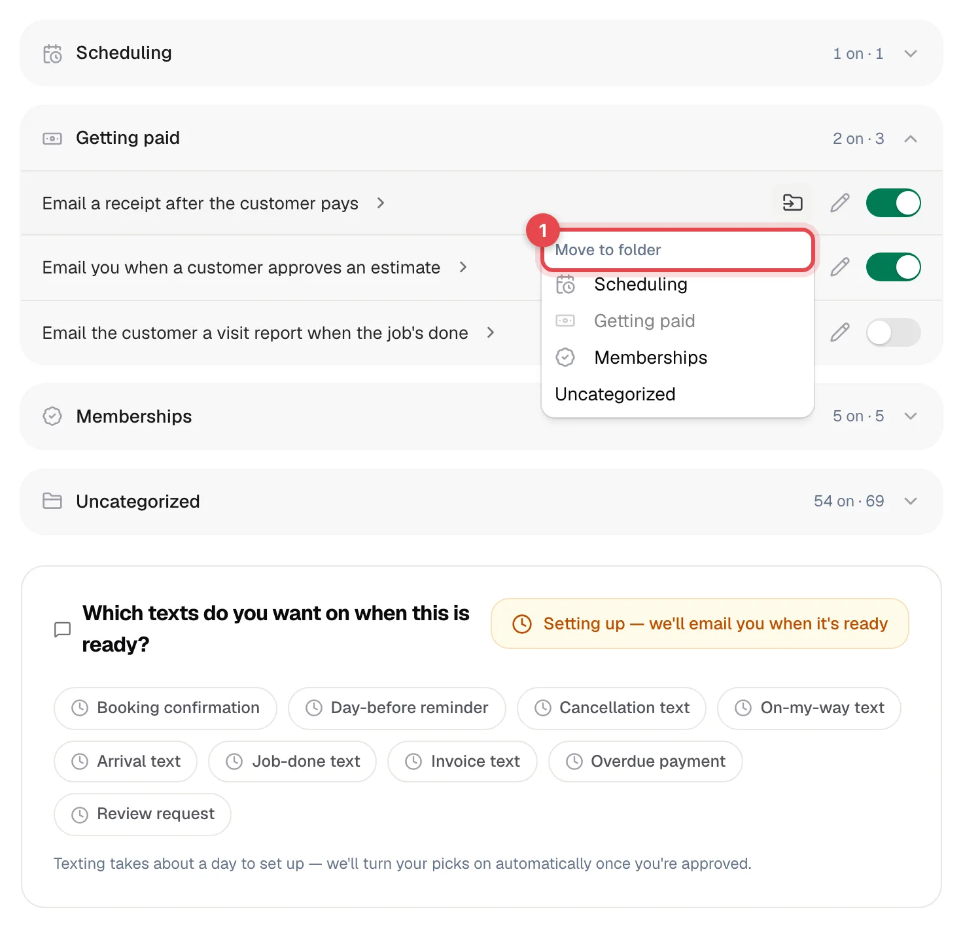The image size is (963, 929).
Task: Click the move-to-folder icon on the receipt row
Action: (x=792, y=203)
